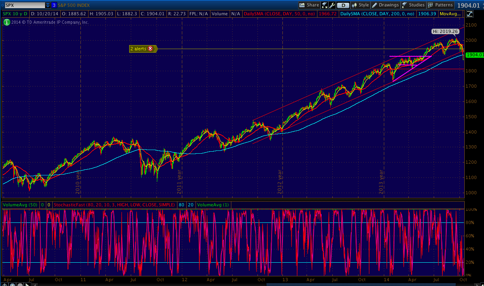Image resolution: width=484 pixels, height=286 pixels.
Task: Click the zoom in plus icon
Action: pos(12,284)
